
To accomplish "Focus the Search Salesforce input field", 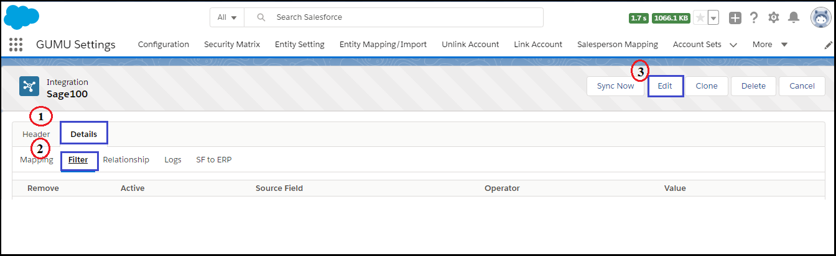I will click(x=394, y=17).
